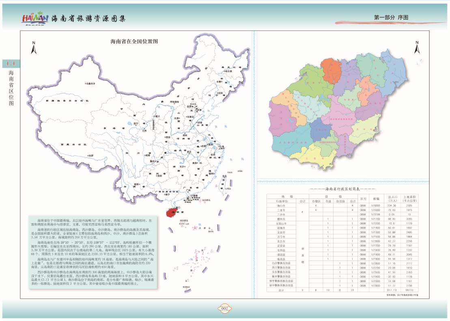Click the page number 002 at the bottom
Viewport: 450px width, 321px height.
[225, 309]
